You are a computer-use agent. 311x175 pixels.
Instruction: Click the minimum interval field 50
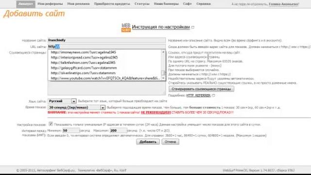tap(71, 131)
